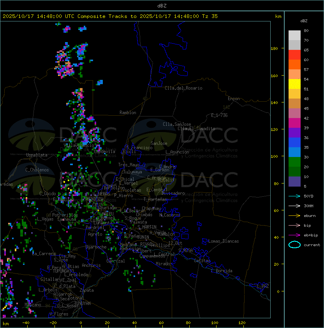This screenshot has width=324, height=328.
Task: Click the 'km' label at bottom left
Action: point(6,324)
